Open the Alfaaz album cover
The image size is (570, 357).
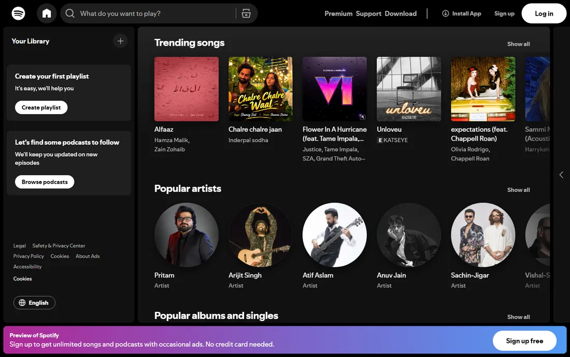[187, 89]
